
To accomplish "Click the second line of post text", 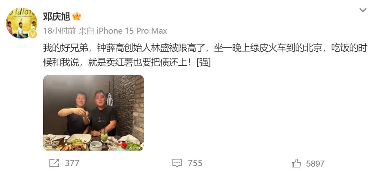I will click(x=127, y=63).
